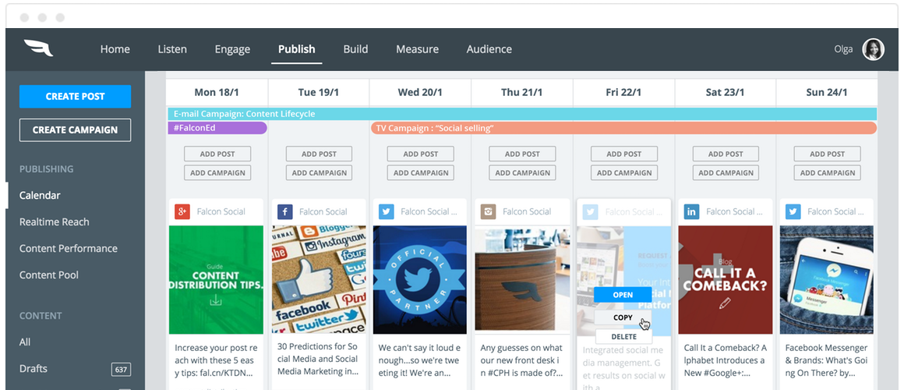
Task: Add campaign on Sat 23/1
Action: coord(726,172)
